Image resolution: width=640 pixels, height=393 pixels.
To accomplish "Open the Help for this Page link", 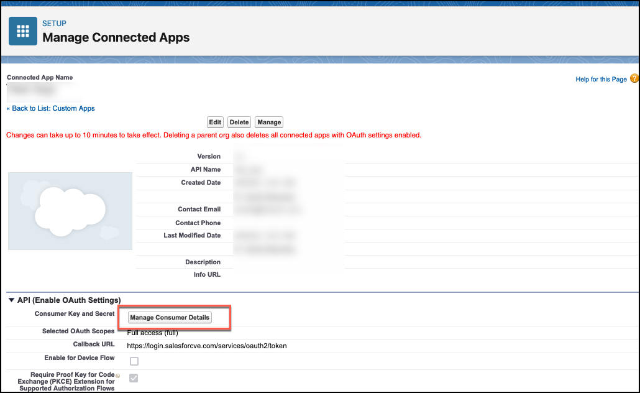I will coord(599,79).
